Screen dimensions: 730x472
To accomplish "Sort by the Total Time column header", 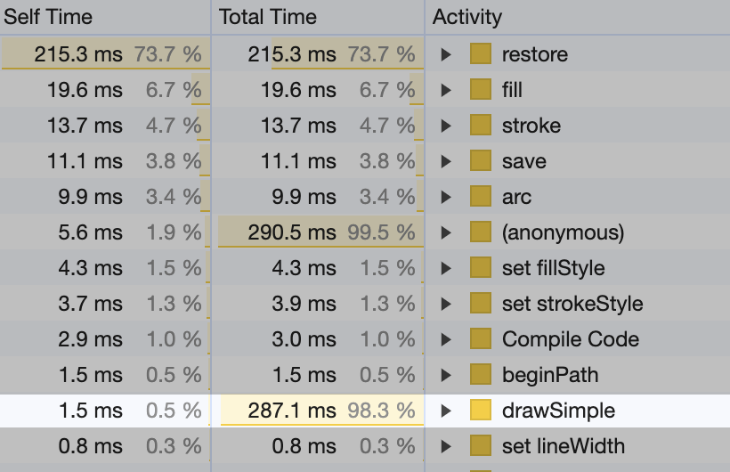I will 267,17.
